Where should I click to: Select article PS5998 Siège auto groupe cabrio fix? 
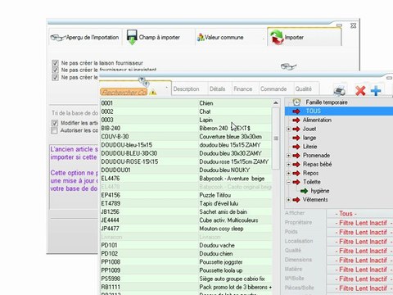tap(186, 279)
